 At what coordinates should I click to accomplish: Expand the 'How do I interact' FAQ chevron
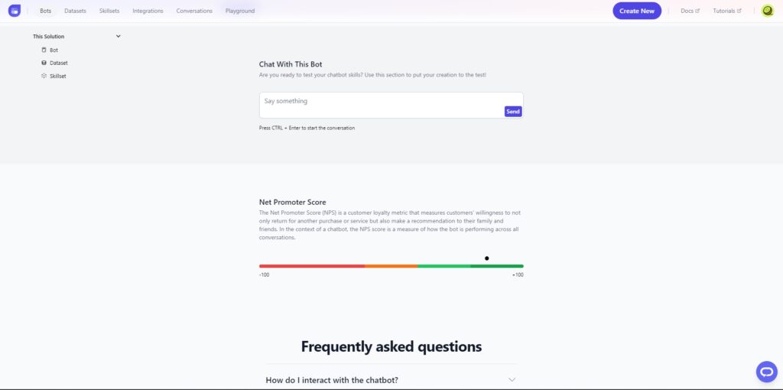(x=512, y=380)
